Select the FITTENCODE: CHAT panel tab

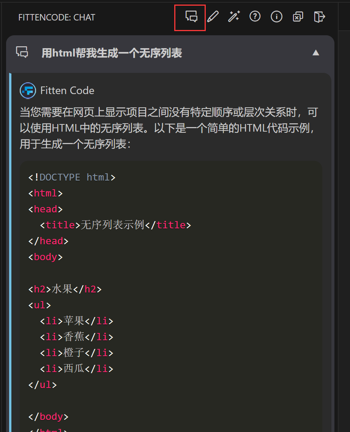tap(57, 17)
